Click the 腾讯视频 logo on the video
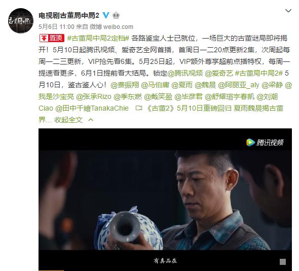Viewport: 299px width, 271px height. [x=265, y=143]
